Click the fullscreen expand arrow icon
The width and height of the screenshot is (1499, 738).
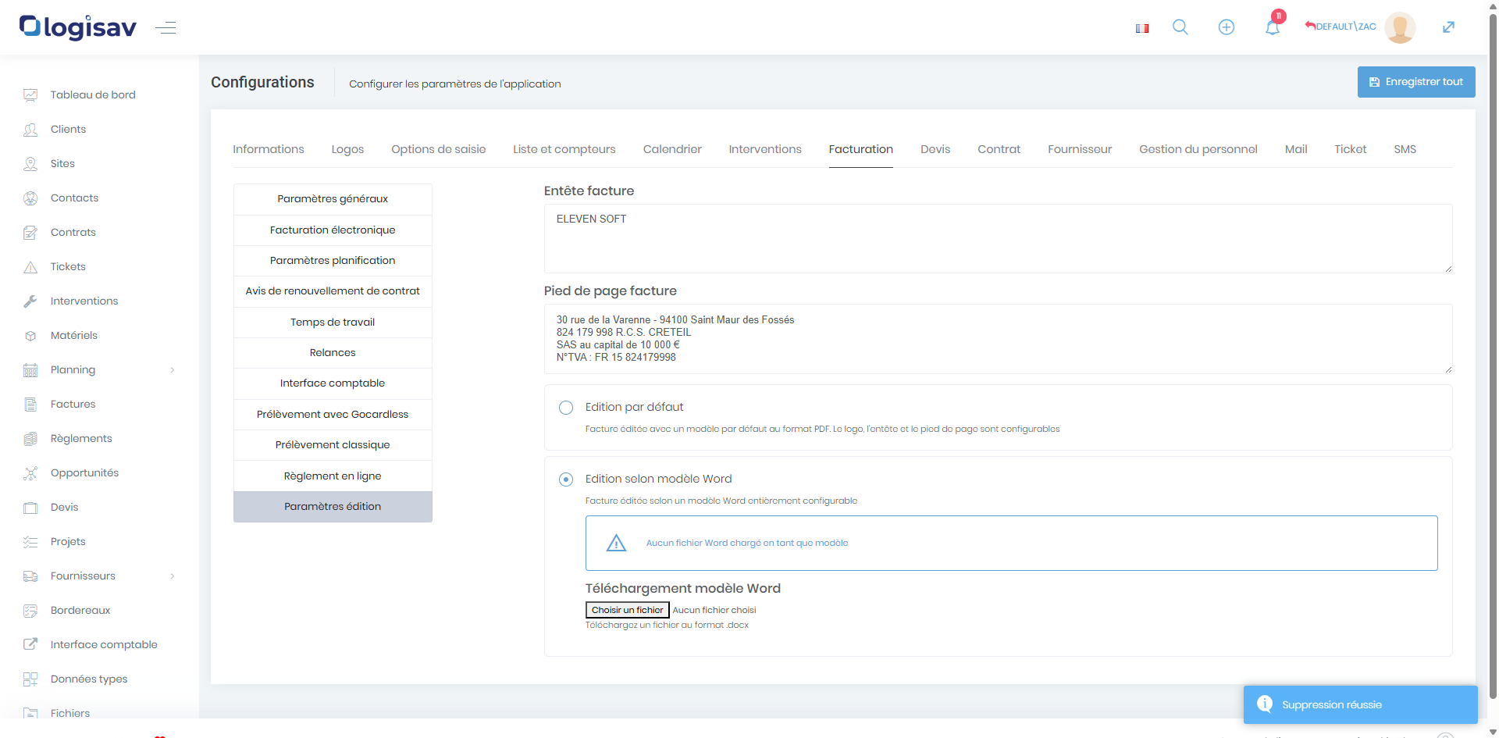click(1448, 27)
